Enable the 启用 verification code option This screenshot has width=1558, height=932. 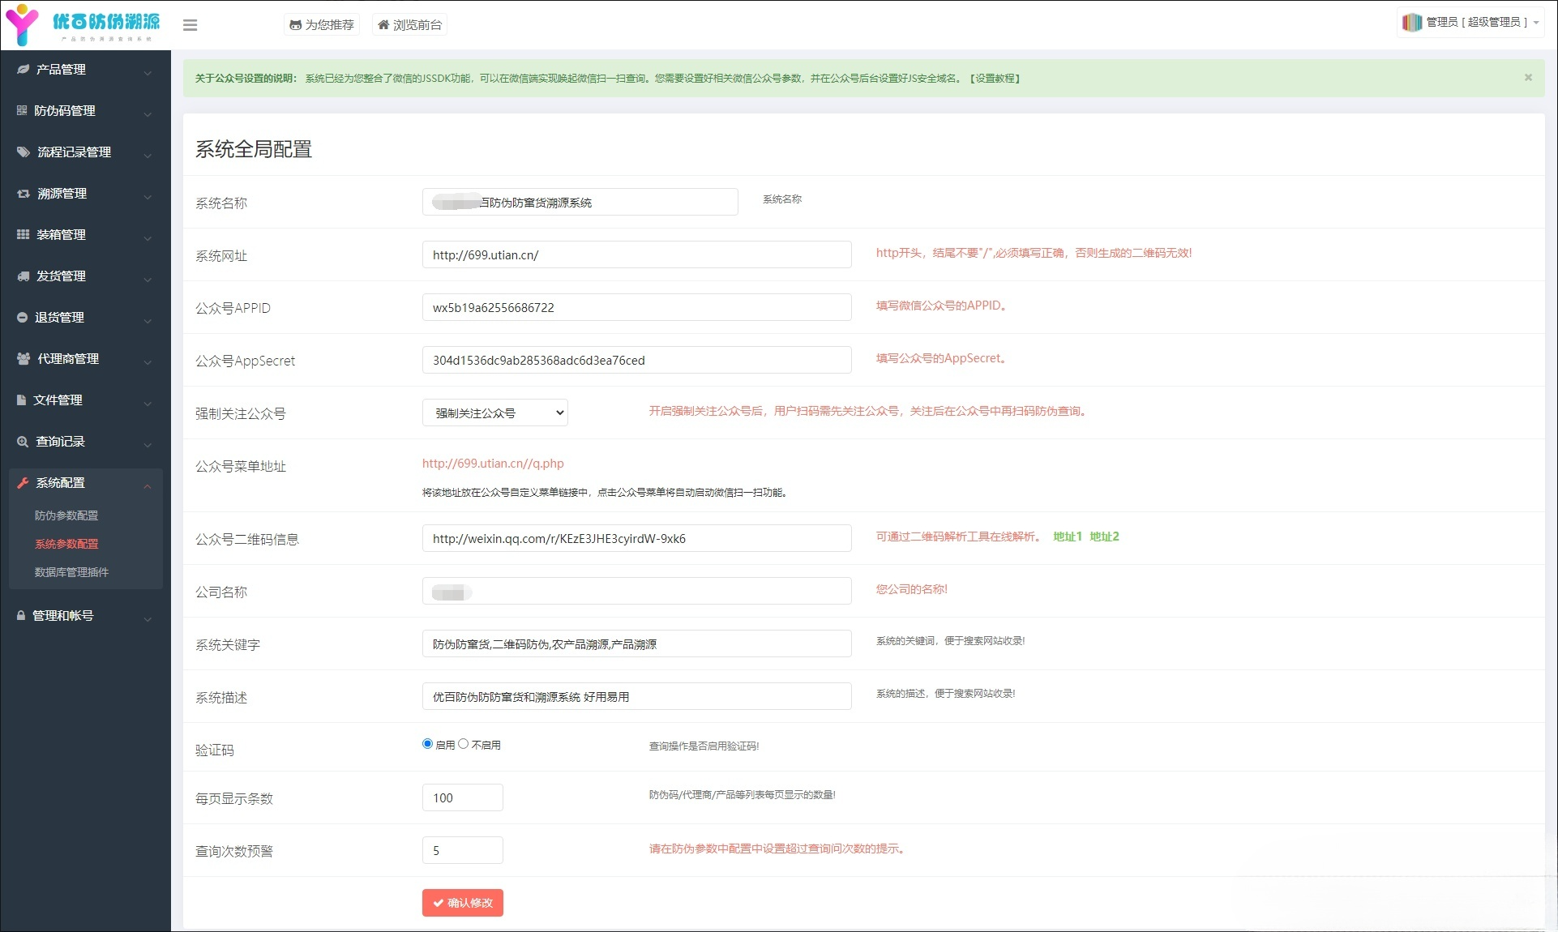click(x=426, y=743)
